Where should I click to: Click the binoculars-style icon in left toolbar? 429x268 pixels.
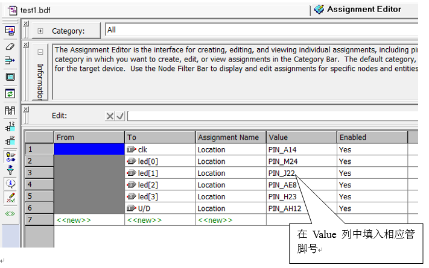click(x=10, y=110)
